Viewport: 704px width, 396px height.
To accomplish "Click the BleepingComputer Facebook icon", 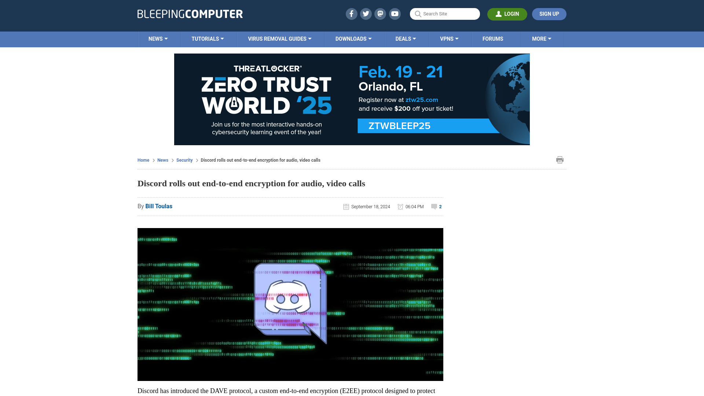I will click(x=352, y=14).
